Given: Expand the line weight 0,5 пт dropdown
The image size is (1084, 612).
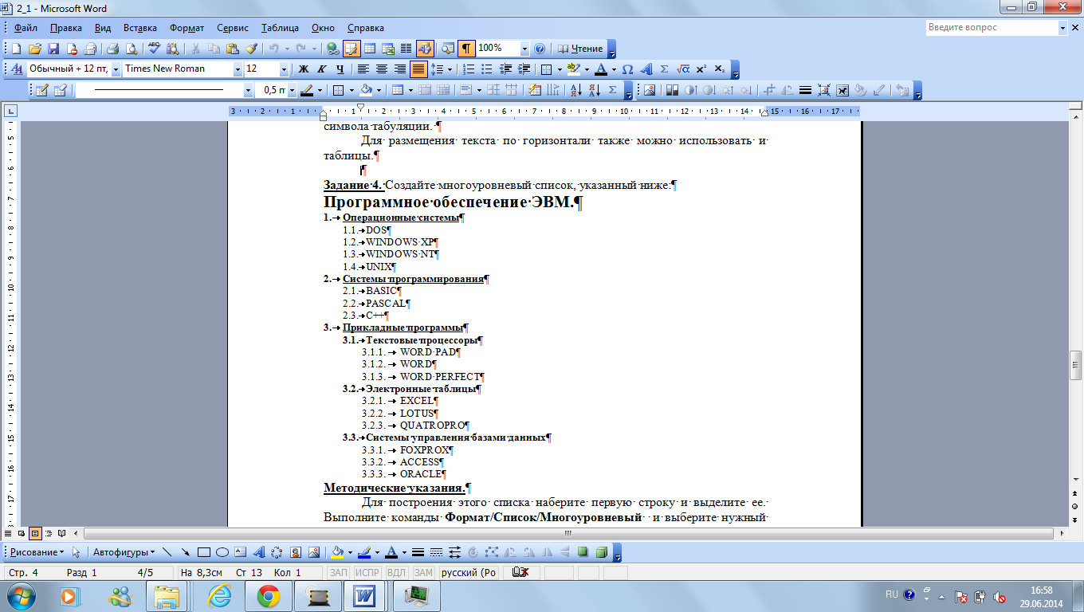Looking at the screenshot, I should tap(293, 90).
